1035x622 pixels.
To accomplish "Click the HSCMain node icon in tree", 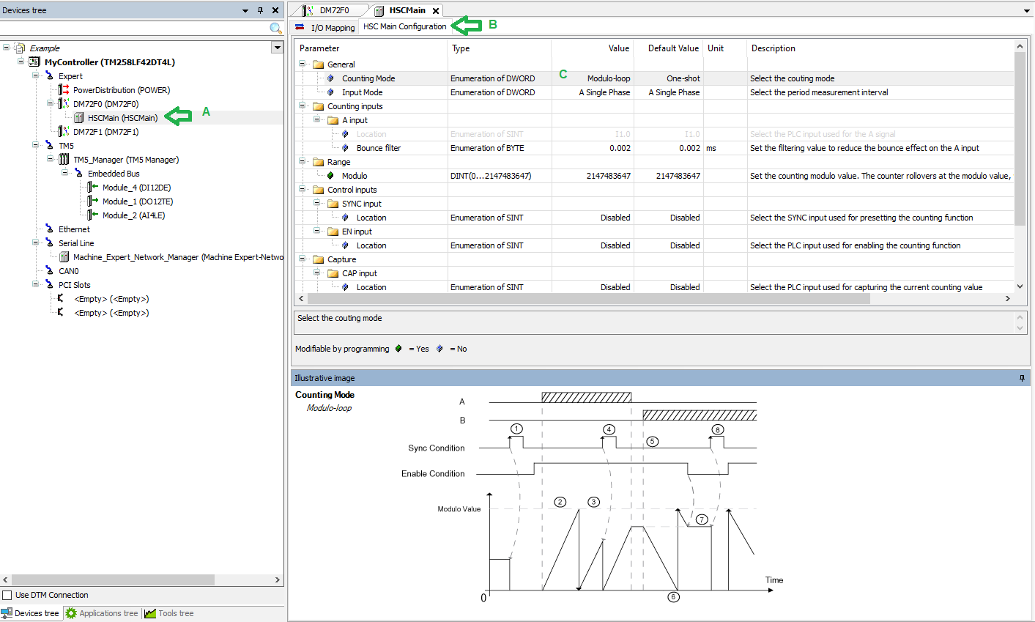I will click(78, 118).
